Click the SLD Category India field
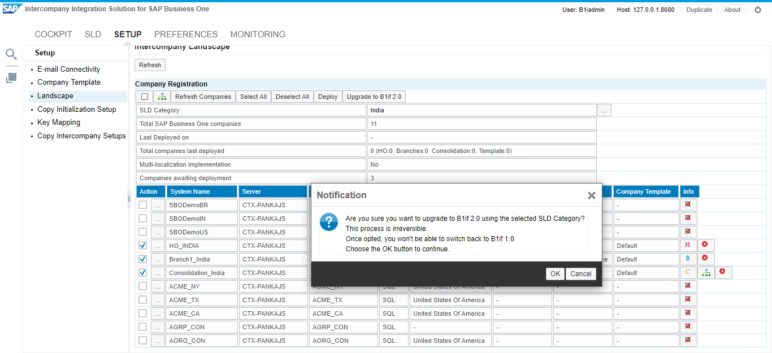The height and width of the screenshot is (353, 772). (x=482, y=111)
